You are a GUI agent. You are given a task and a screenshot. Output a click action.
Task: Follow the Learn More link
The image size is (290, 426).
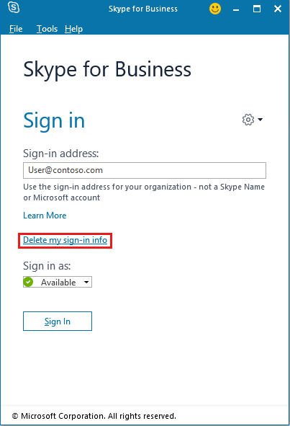click(x=45, y=216)
